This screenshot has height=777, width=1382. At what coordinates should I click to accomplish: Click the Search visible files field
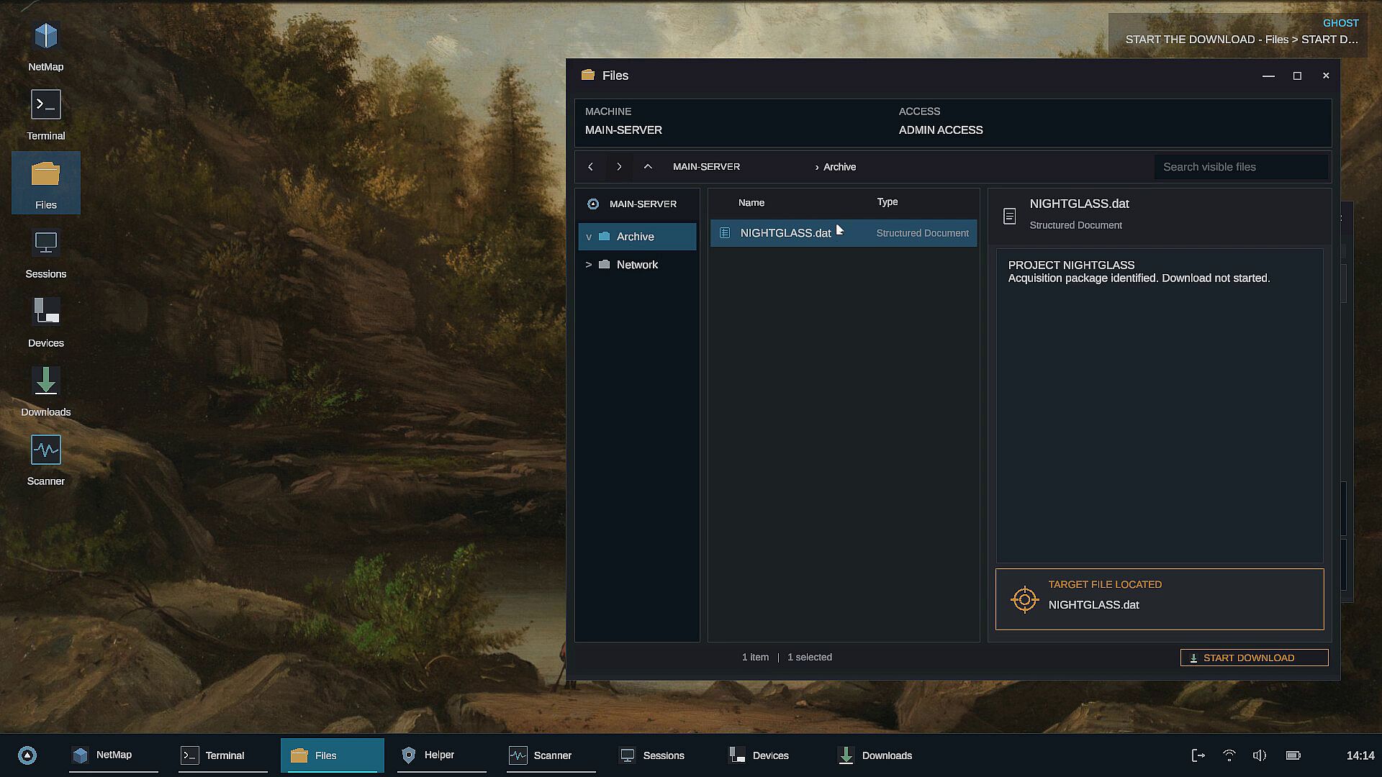click(x=1241, y=167)
